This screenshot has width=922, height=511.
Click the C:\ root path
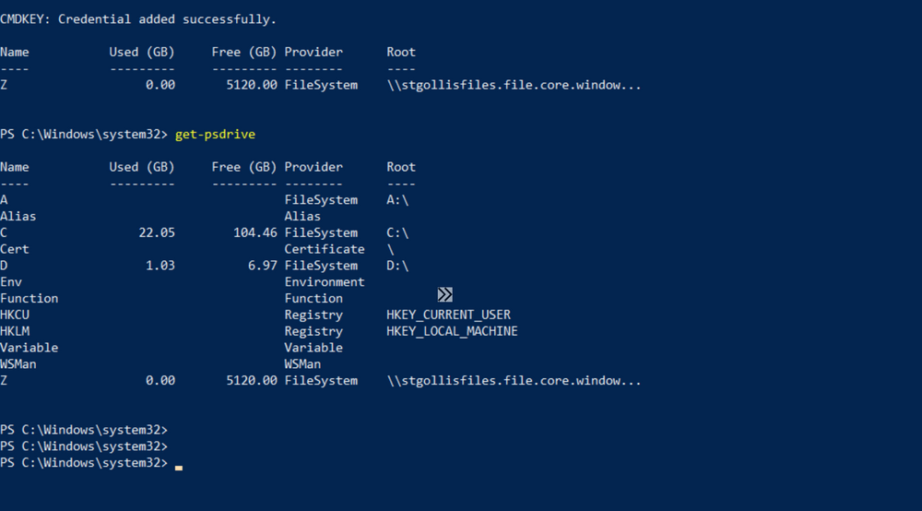click(x=397, y=233)
